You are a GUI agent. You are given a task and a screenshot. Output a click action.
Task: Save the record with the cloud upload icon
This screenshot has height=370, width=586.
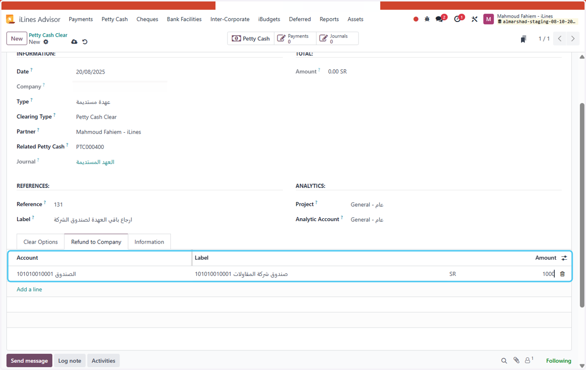(74, 42)
